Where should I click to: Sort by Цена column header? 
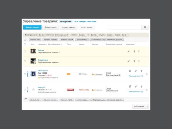pyautogui.click(x=82, y=44)
